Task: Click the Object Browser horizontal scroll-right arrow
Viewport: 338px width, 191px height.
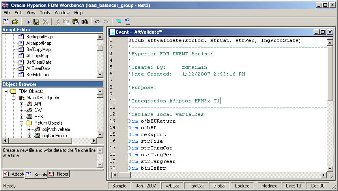Action: (x=93, y=141)
